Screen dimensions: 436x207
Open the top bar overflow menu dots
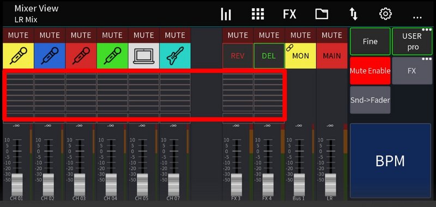(x=417, y=17)
